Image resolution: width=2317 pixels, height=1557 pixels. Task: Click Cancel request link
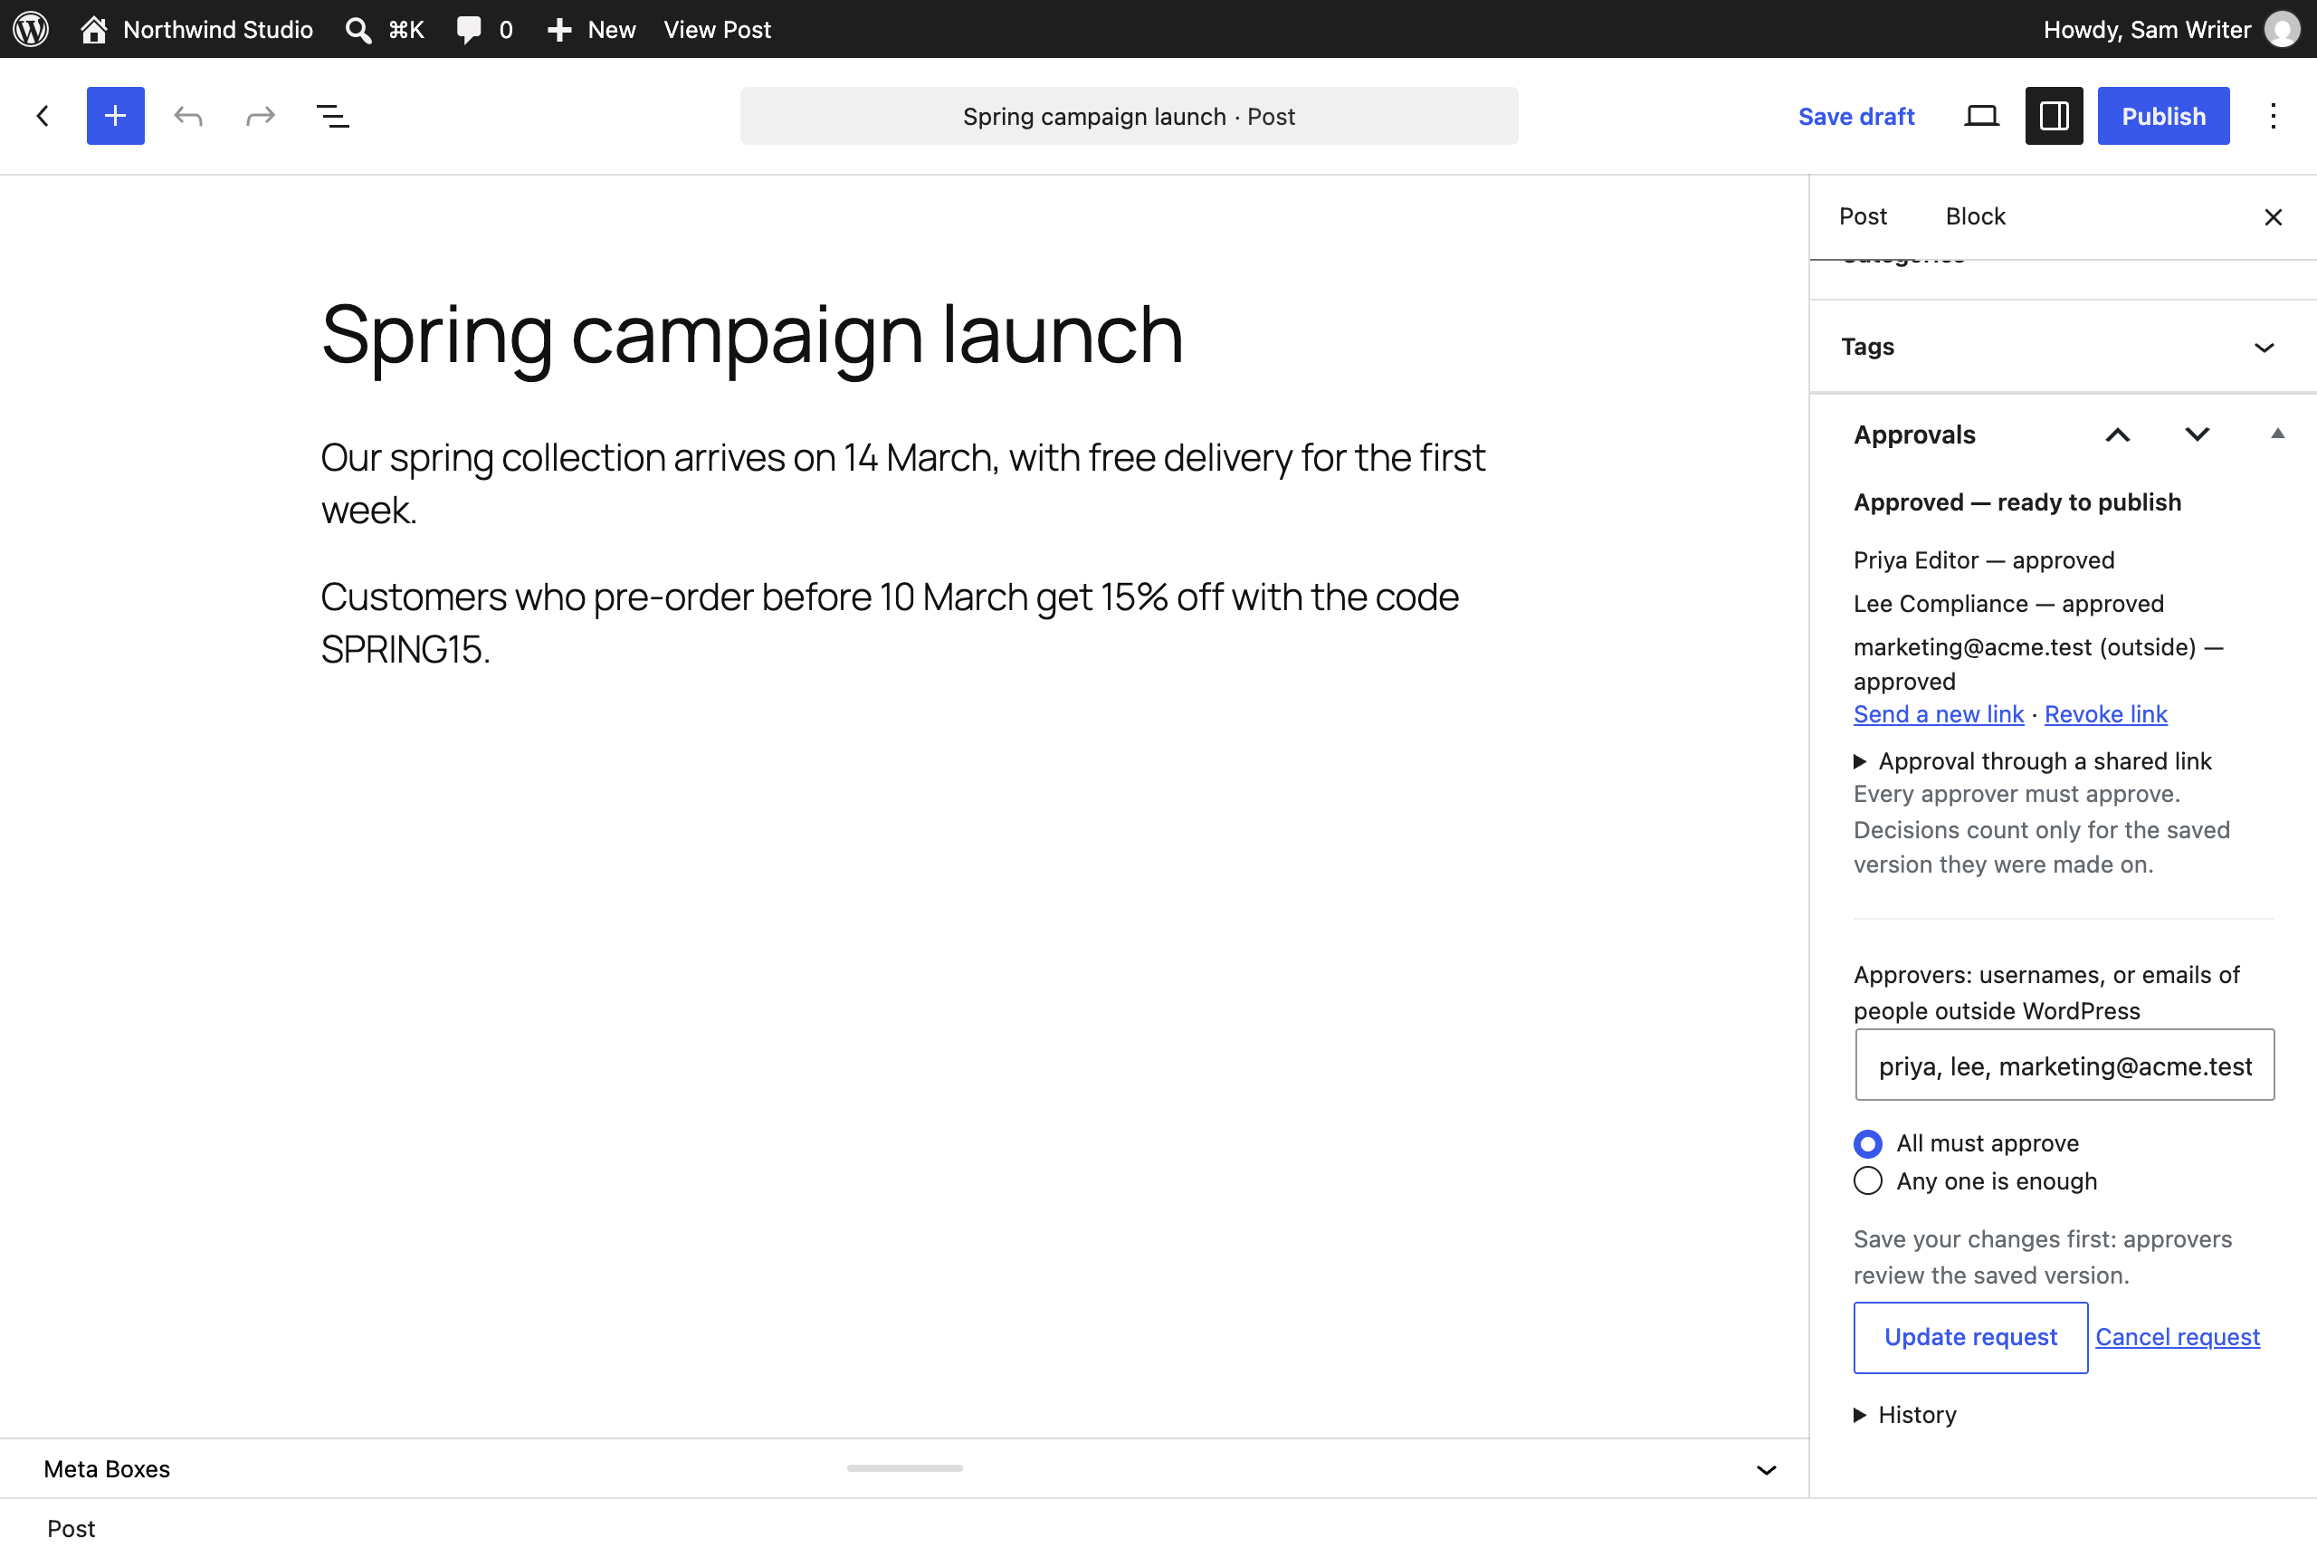click(2177, 1336)
